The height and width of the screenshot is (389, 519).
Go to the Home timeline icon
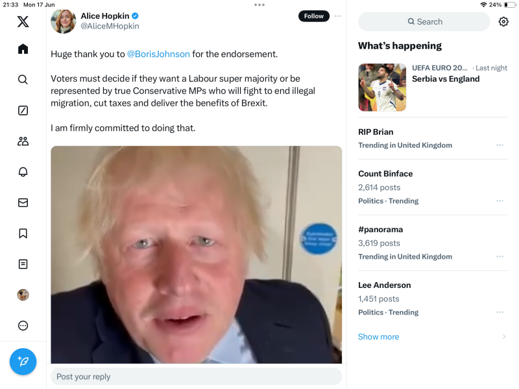click(x=23, y=49)
